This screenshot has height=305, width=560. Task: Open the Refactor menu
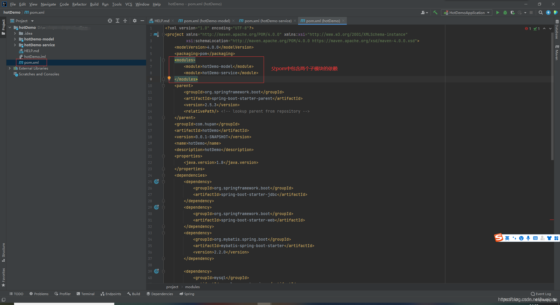[x=79, y=4]
